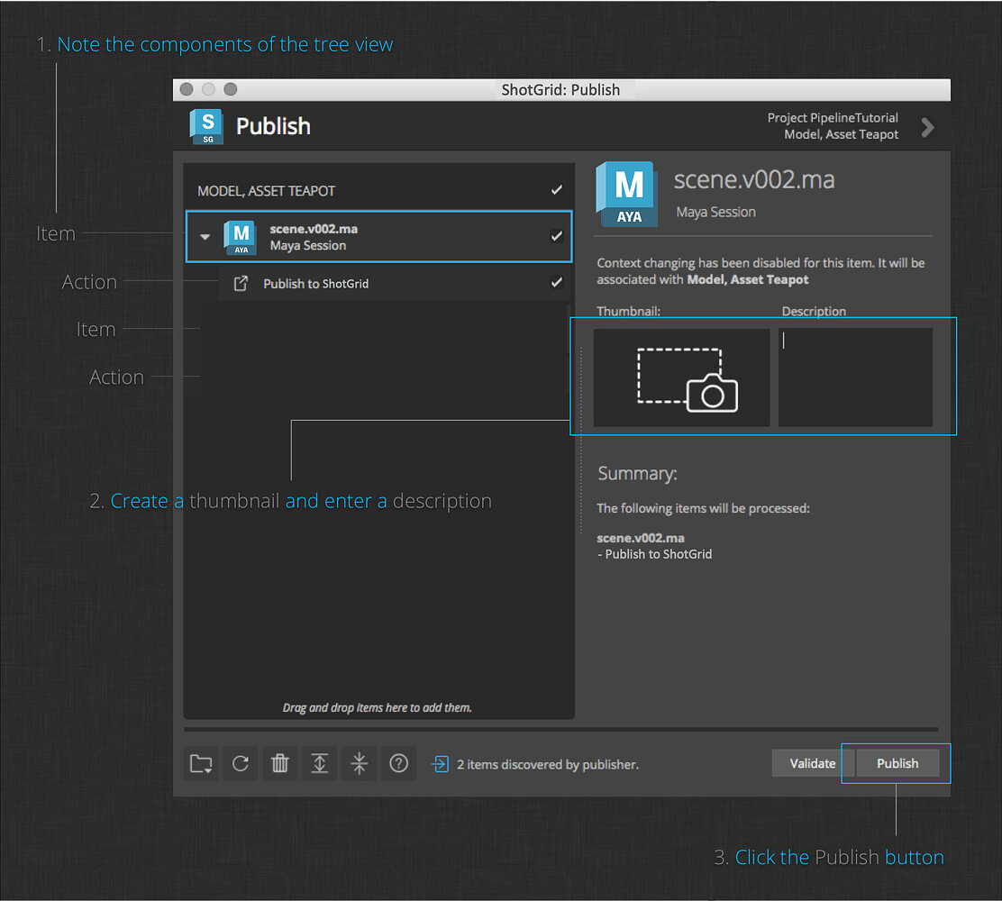
Task: Collapse the scene.v002.ma tree item arrow
Action: [205, 237]
